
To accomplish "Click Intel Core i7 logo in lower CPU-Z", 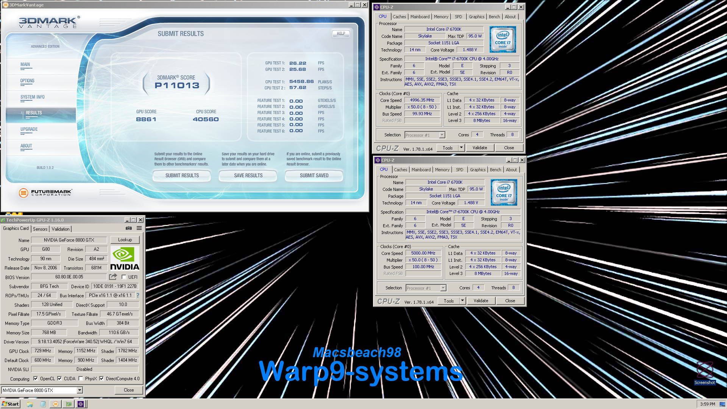I will coord(504,192).
